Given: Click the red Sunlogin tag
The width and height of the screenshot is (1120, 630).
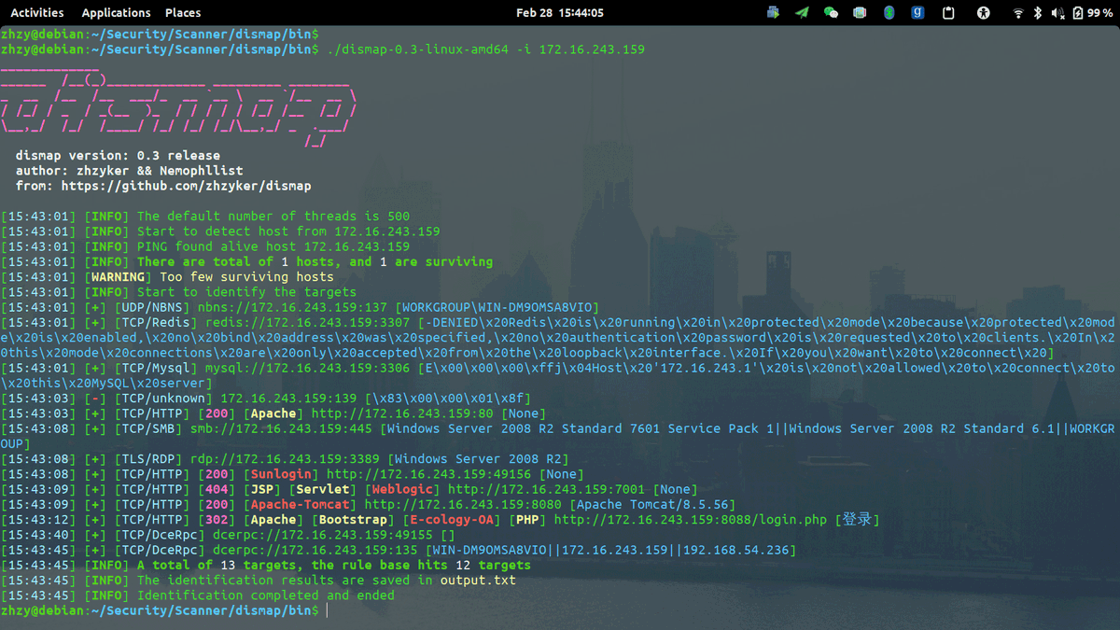Looking at the screenshot, I should pos(281,474).
